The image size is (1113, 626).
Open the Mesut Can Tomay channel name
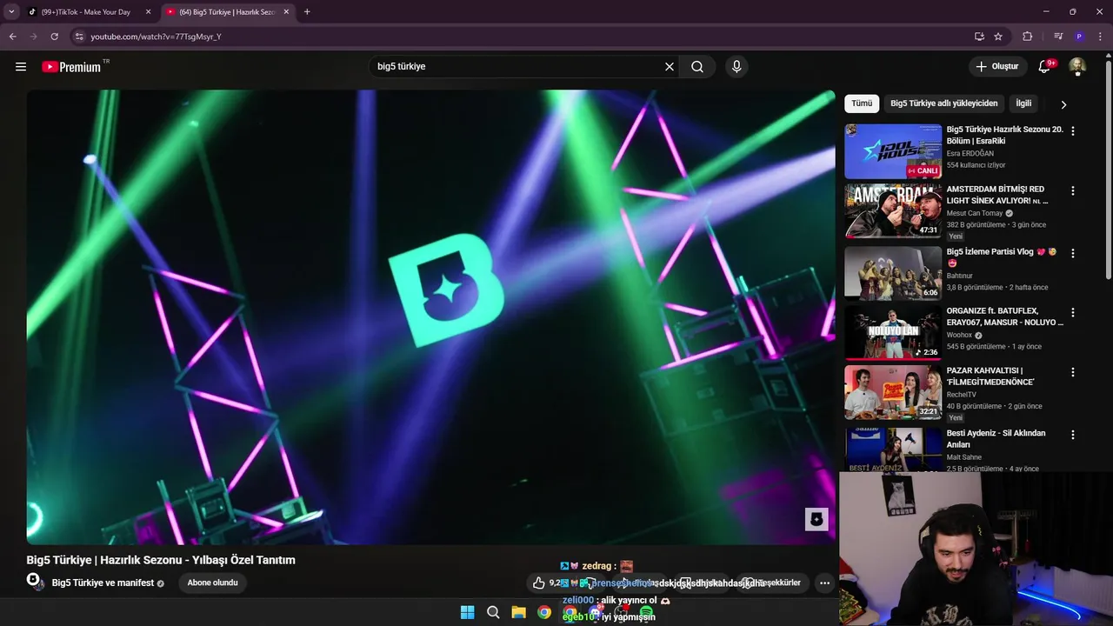click(x=976, y=213)
